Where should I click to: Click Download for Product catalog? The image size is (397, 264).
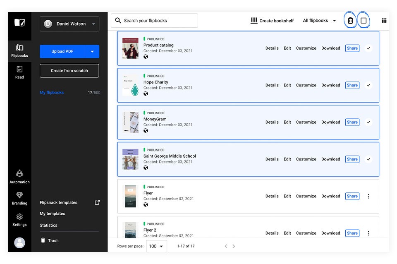(331, 48)
